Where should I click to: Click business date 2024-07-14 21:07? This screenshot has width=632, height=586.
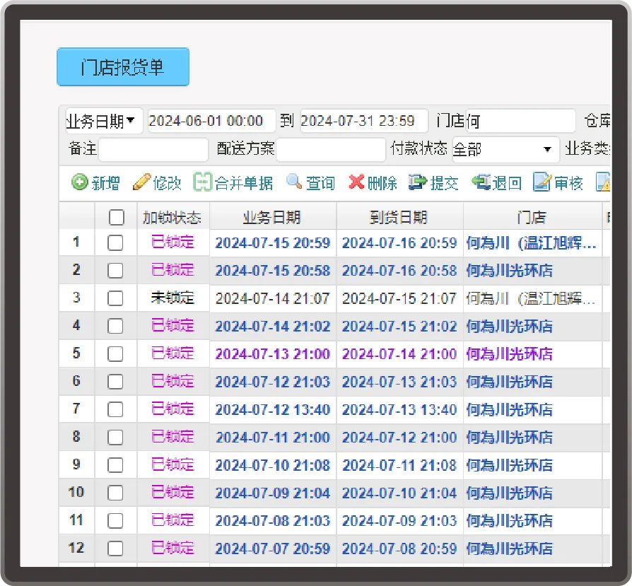273,298
